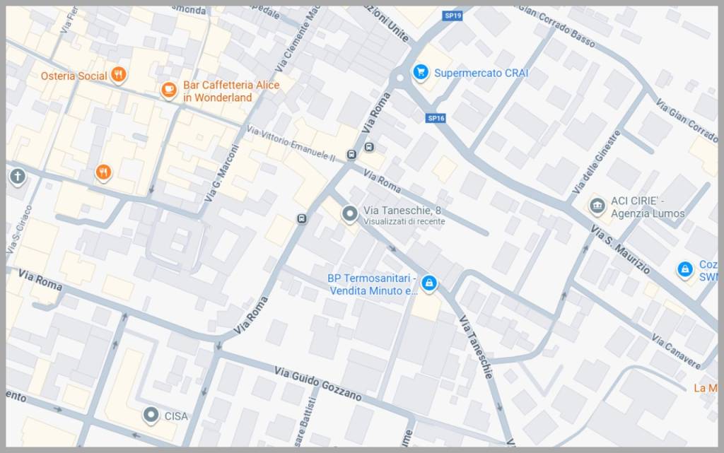The image size is (724, 453).
Task: Click the Via Guido Gozzano street label
Action: pos(317,383)
